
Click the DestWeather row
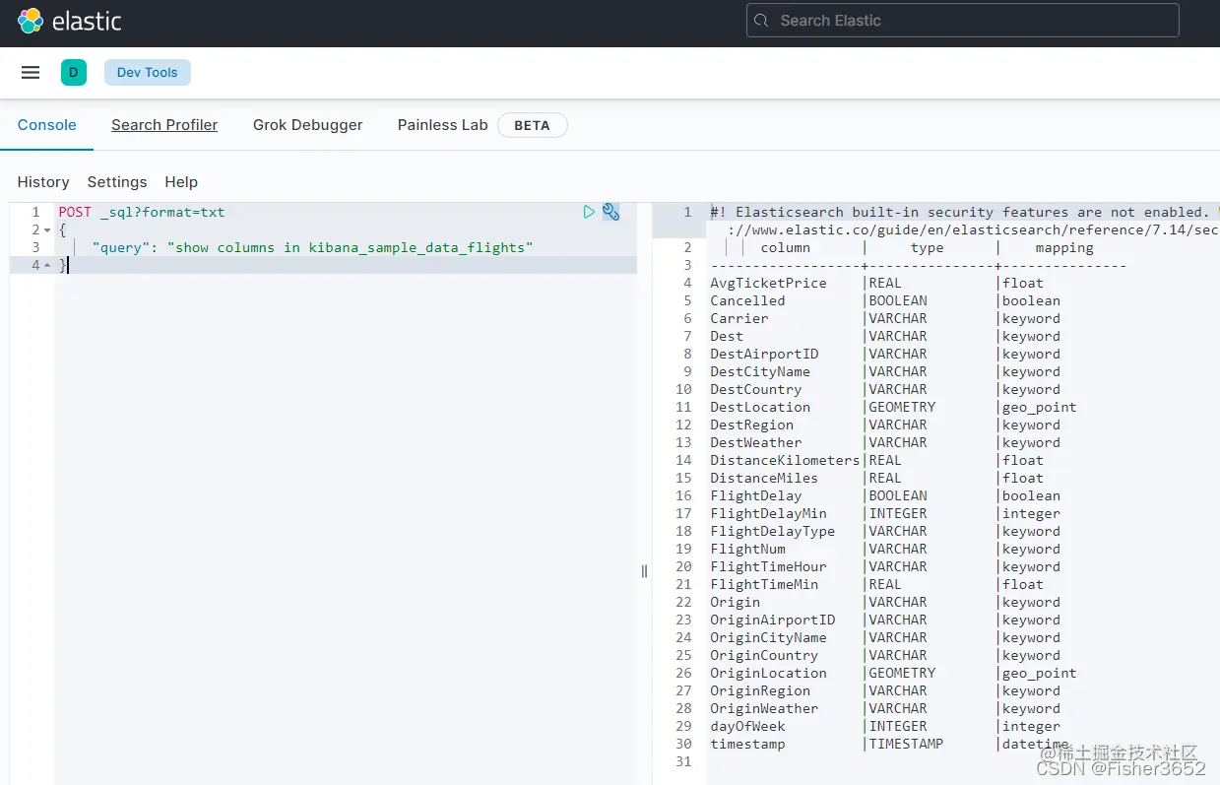coord(885,442)
